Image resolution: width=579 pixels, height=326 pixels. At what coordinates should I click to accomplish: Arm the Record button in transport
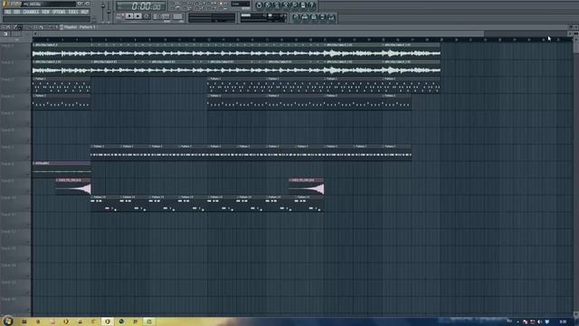(x=147, y=16)
